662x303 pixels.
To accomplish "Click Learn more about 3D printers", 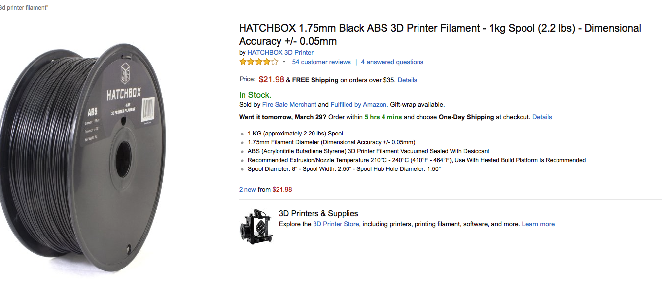I will pyautogui.click(x=538, y=224).
